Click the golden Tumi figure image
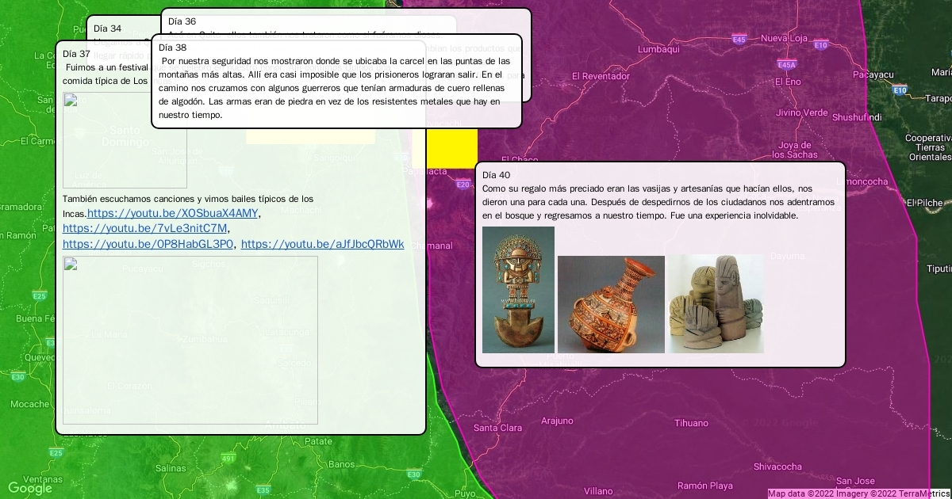This screenshot has width=952, height=499. click(518, 290)
